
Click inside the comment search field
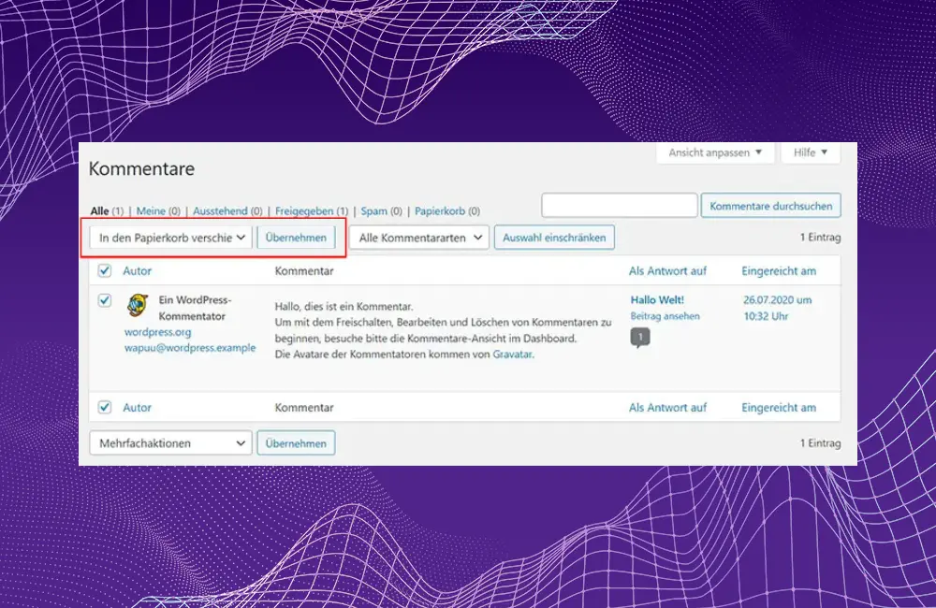[x=619, y=205]
